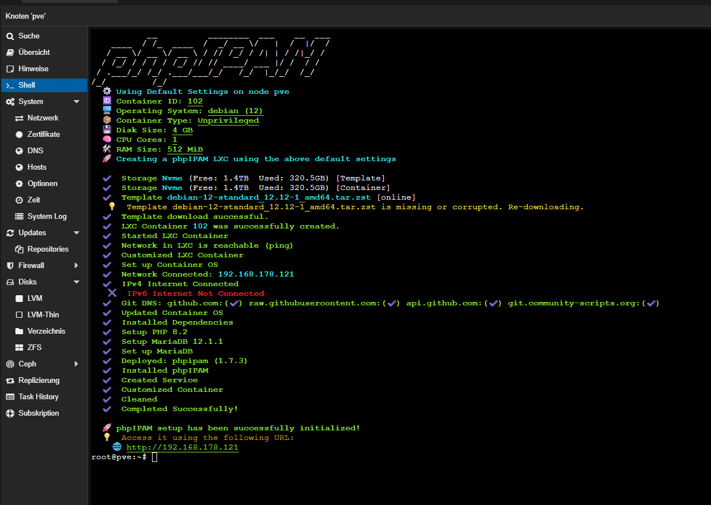
Task: Open the phpIPAM URL http://192.168.178.121
Action: [x=182, y=447]
